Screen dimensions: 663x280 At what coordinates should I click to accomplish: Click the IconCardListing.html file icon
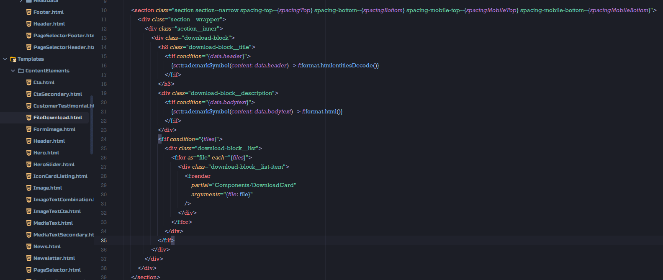pyautogui.click(x=29, y=176)
